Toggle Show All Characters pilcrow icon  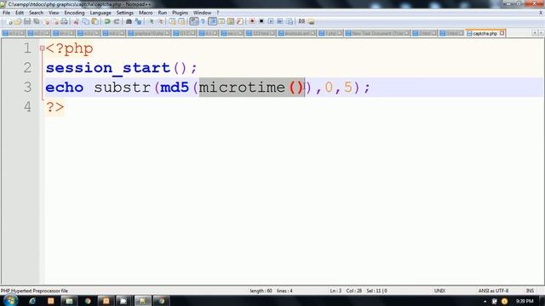(204, 21)
